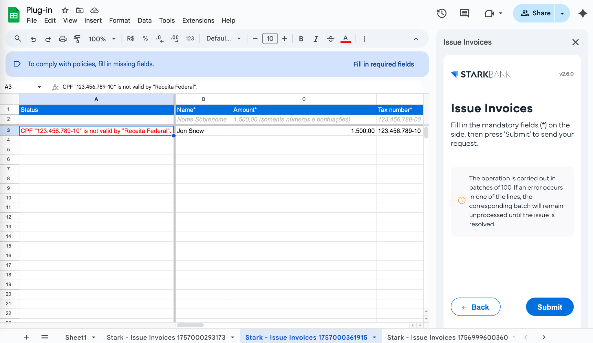The image size is (593, 343).
Task: Open the zoom 100% dropdown
Action: tap(102, 39)
